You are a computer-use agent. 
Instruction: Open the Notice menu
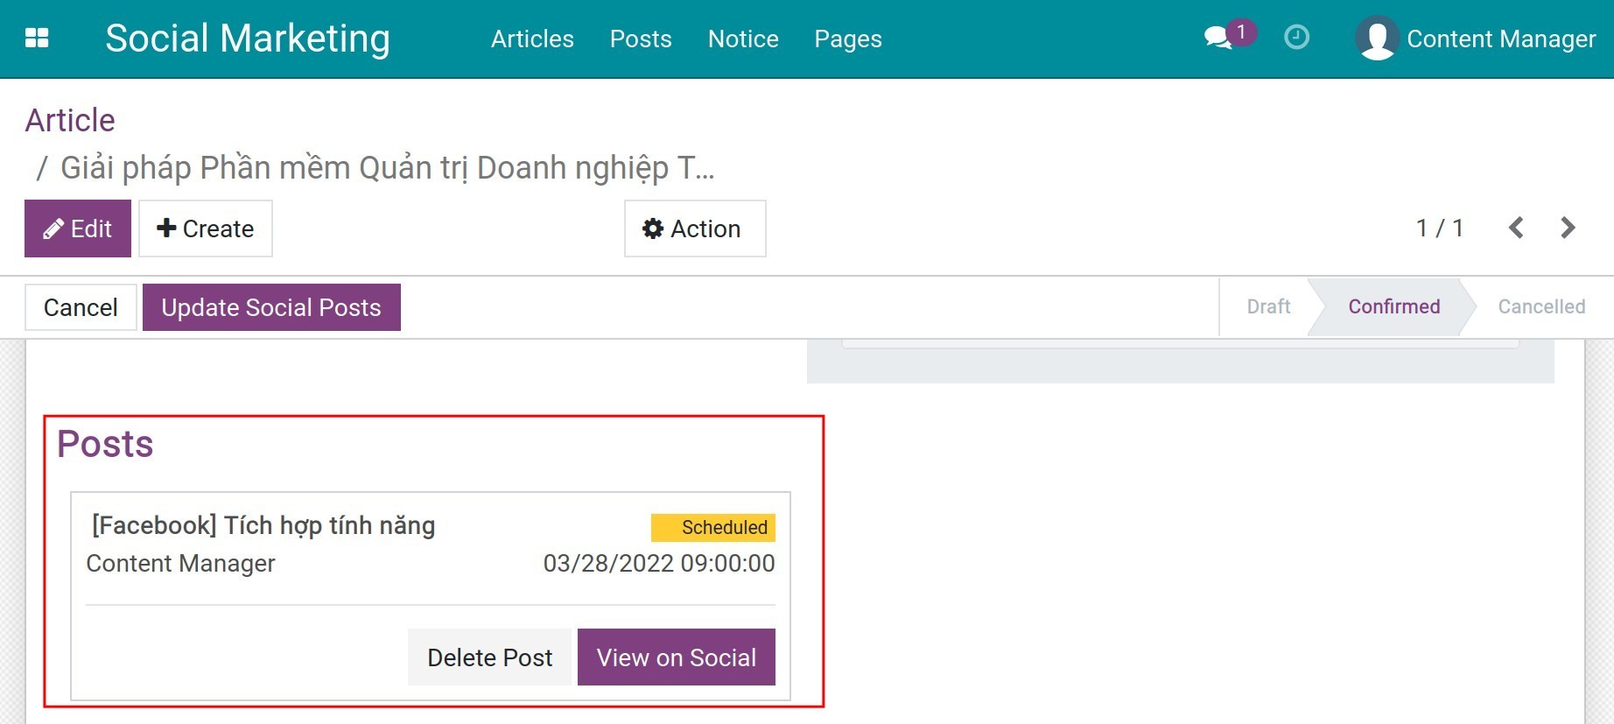point(743,39)
